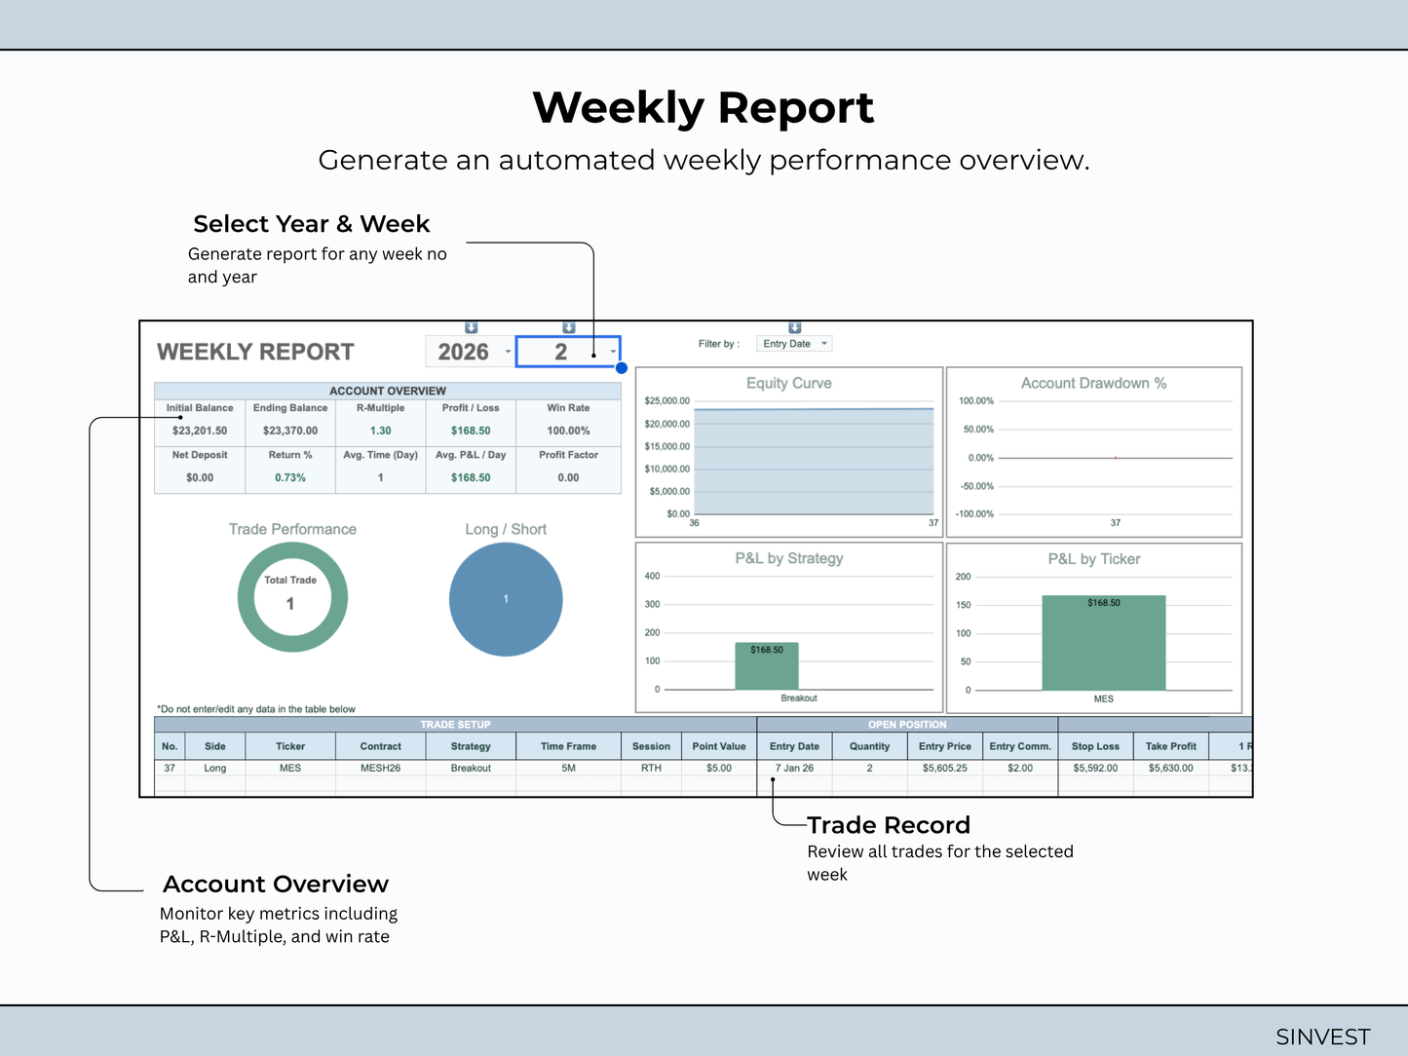Image resolution: width=1408 pixels, height=1056 pixels.
Task: Click the Trade Performance donut chart
Action: click(x=292, y=597)
